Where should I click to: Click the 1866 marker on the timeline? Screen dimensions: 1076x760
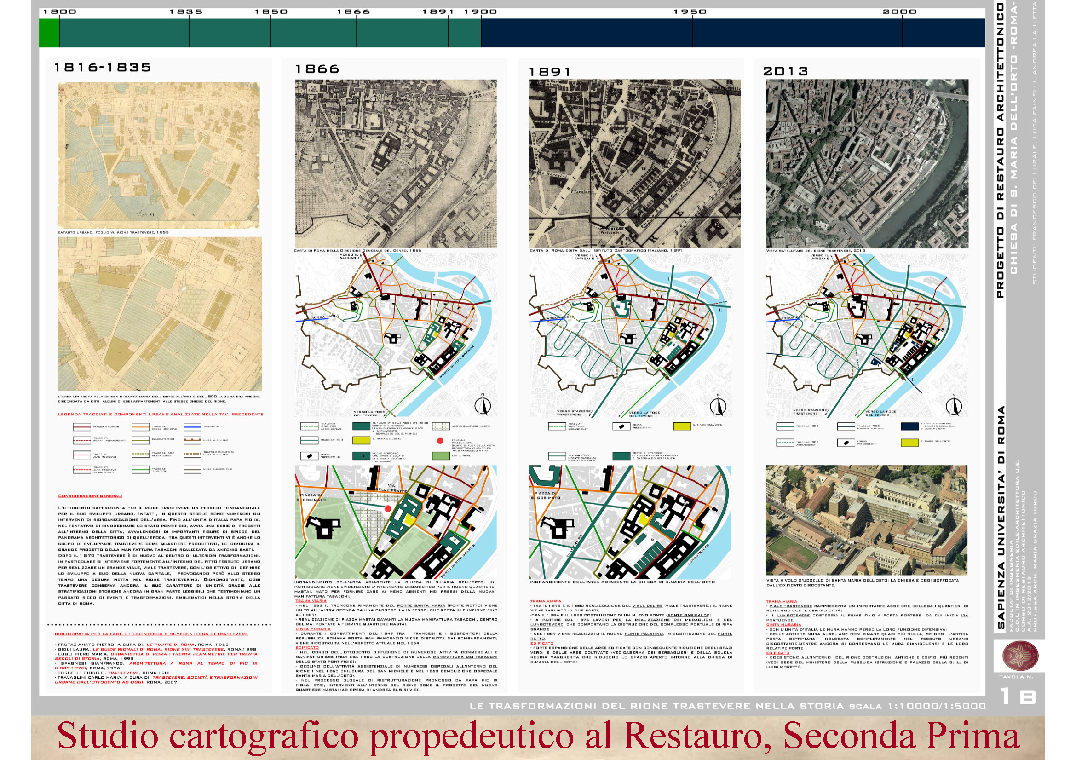click(354, 12)
